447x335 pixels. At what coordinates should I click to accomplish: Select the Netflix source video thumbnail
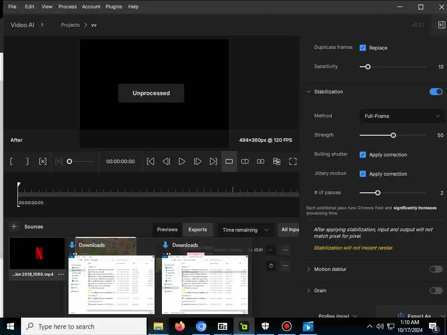[x=37, y=253]
